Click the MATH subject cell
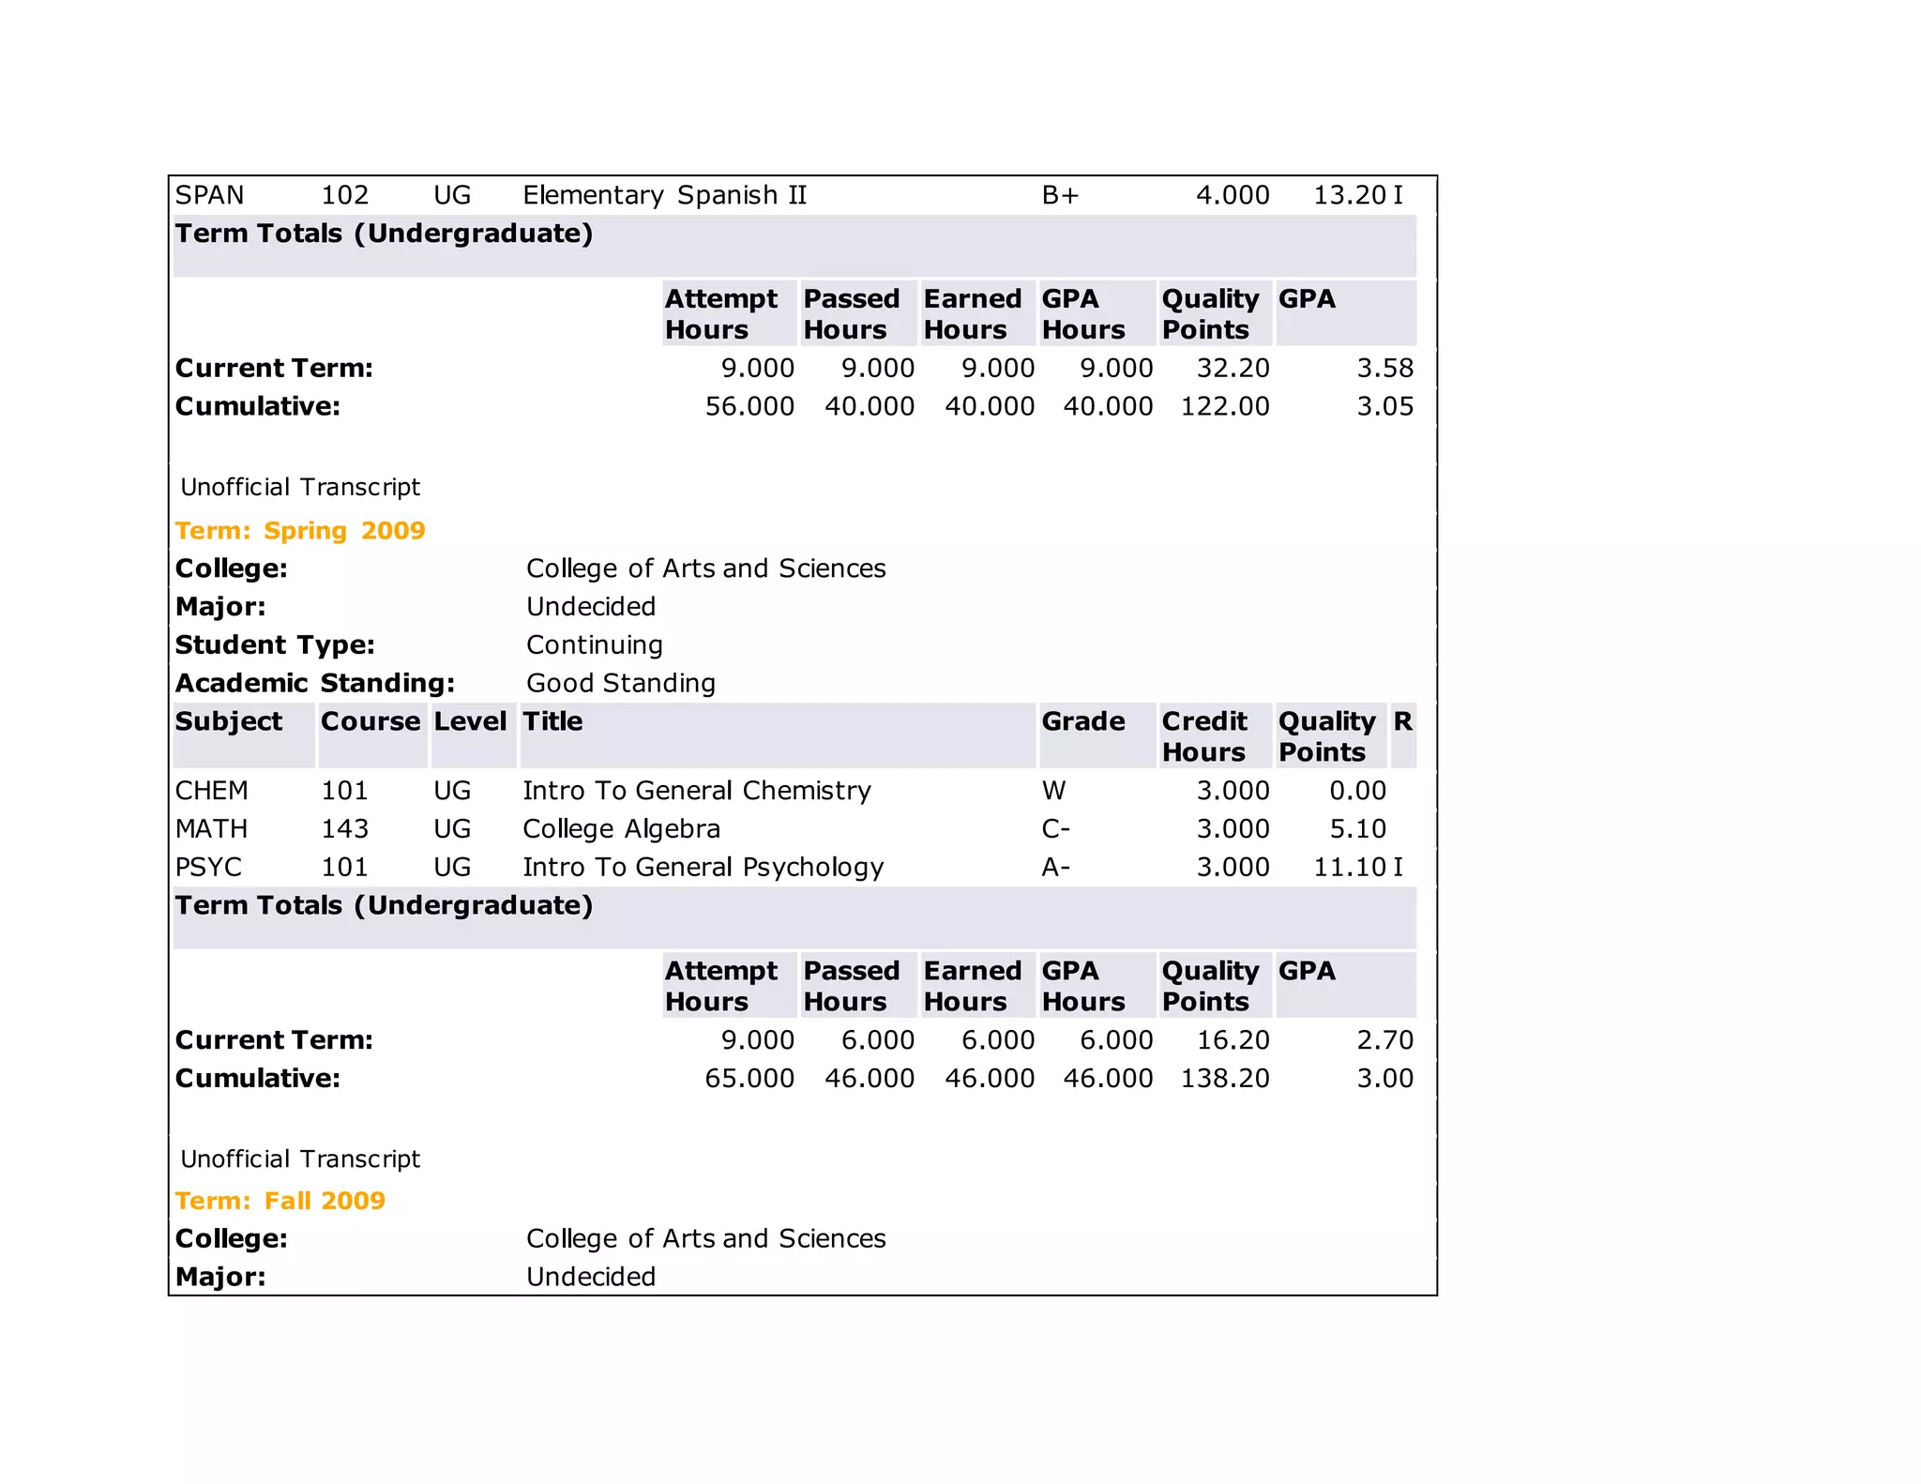This screenshot has height=1484, width=1921. (x=212, y=829)
